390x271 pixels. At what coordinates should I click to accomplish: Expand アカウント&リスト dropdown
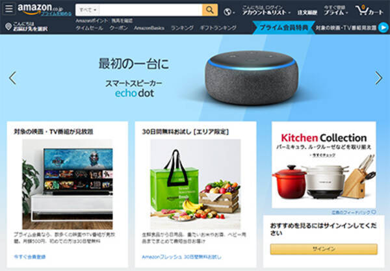pyautogui.click(x=266, y=10)
